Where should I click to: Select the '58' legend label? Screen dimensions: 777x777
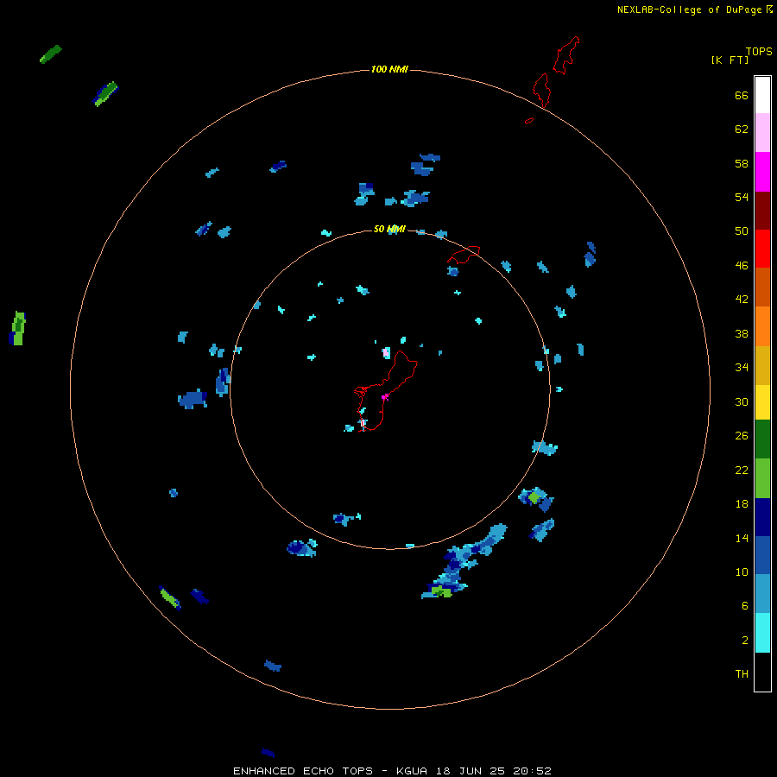point(742,163)
